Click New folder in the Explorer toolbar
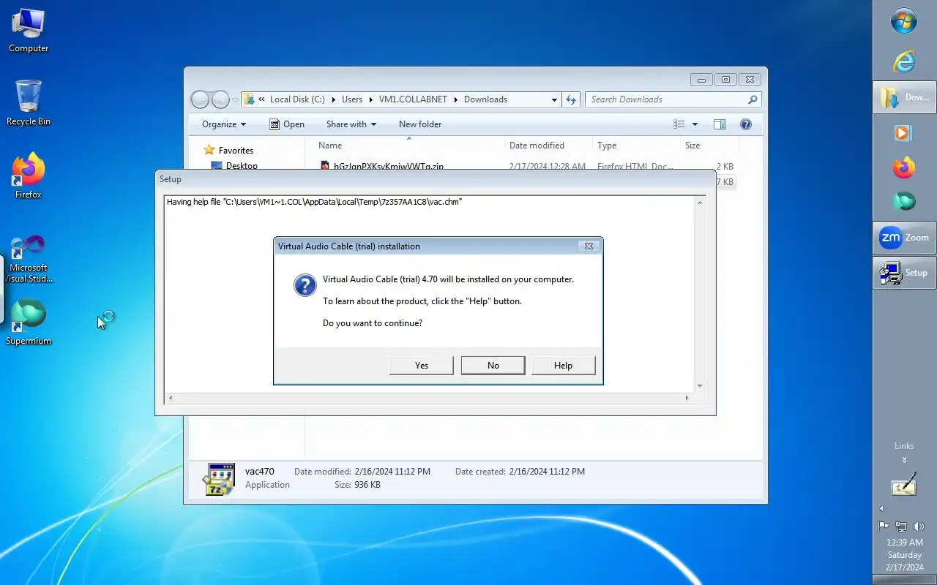 (x=420, y=124)
